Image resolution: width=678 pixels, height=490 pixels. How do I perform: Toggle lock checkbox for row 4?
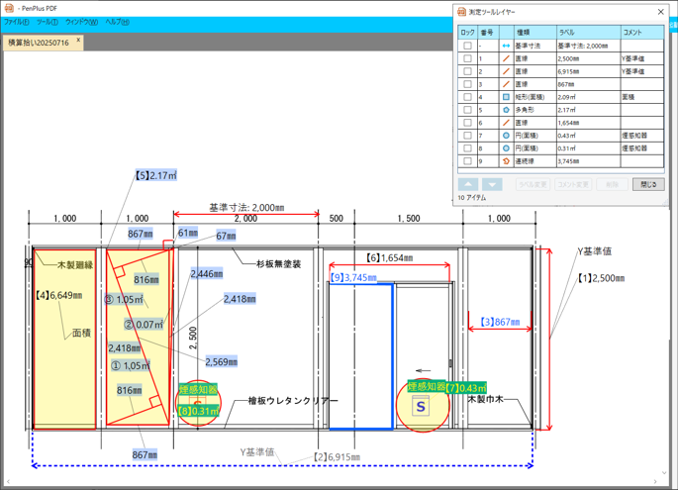pos(467,97)
